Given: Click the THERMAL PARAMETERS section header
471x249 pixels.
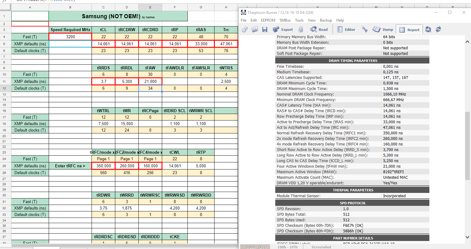Looking at the screenshot, I should [352, 190].
